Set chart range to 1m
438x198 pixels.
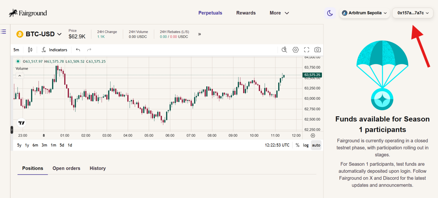(53, 145)
